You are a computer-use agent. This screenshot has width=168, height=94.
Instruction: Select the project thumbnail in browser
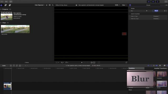click(x=7, y=16)
